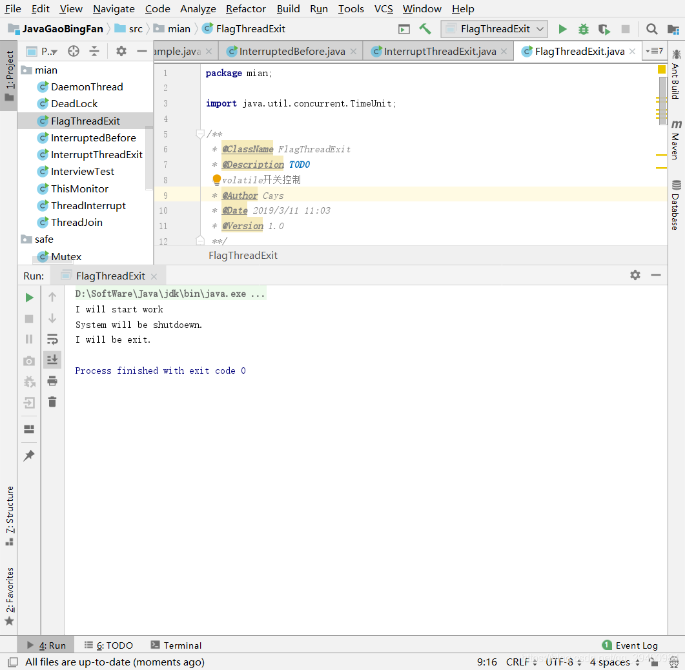Switch to InterruptedBefore.java tab
Image resolution: width=685 pixels, height=670 pixels.
pyautogui.click(x=292, y=52)
